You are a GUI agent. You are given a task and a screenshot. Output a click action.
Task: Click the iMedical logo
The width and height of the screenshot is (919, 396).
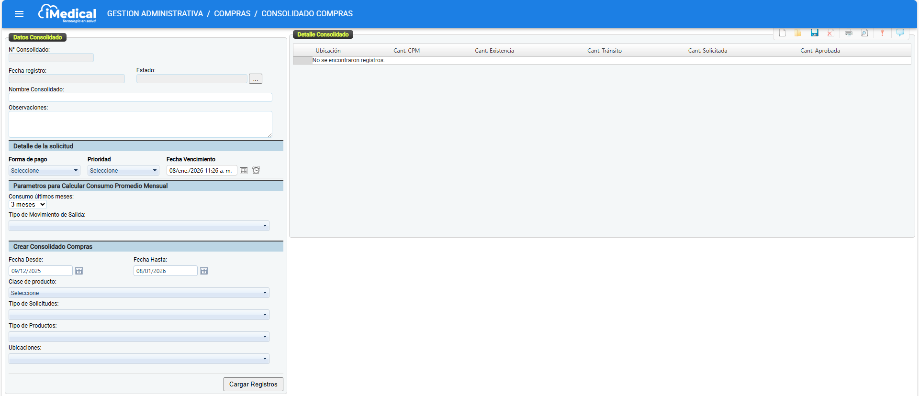tap(67, 13)
